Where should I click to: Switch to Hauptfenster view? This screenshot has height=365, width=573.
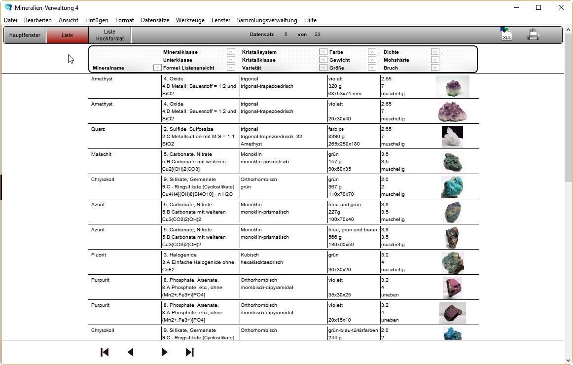pyautogui.click(x=25, y=35)
